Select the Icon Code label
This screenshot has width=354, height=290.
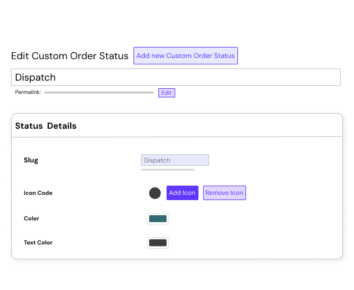coord(38,193)
